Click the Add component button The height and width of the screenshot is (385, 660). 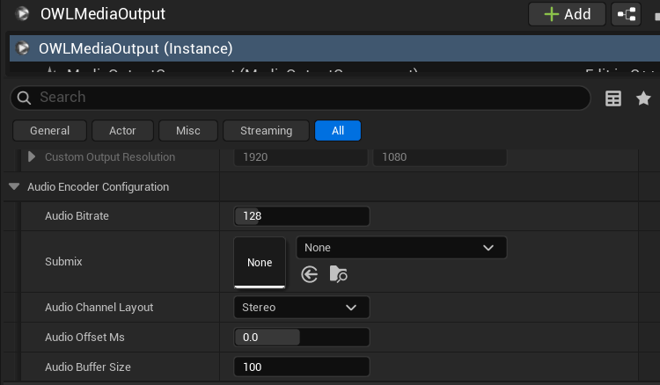(567, 14)
